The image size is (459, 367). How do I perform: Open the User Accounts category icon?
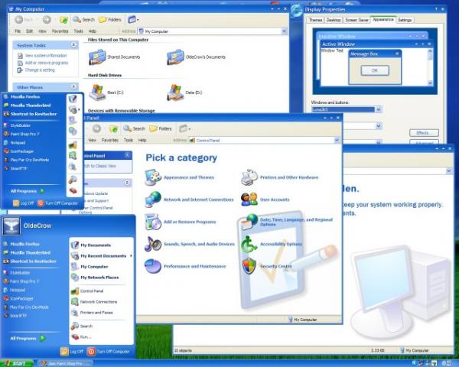coord(249,200)
